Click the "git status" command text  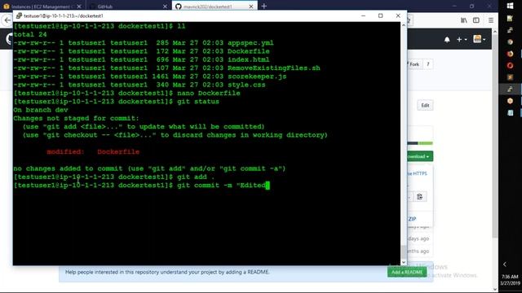198,102
